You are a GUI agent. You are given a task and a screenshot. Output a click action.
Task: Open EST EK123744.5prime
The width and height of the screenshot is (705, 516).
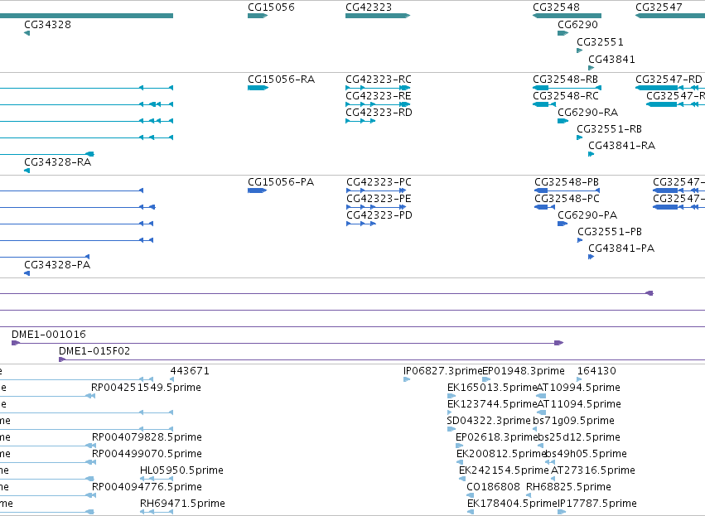[492, 404]
